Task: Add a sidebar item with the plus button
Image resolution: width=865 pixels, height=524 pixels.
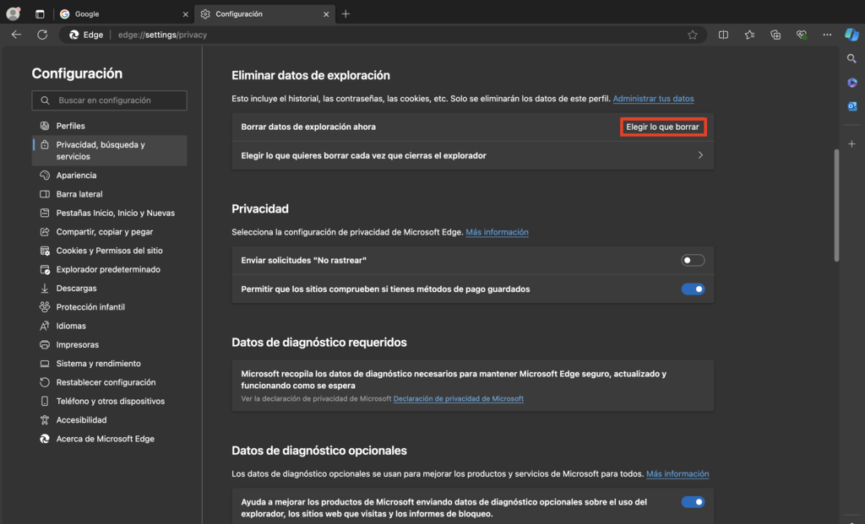Action: point(851,143)
